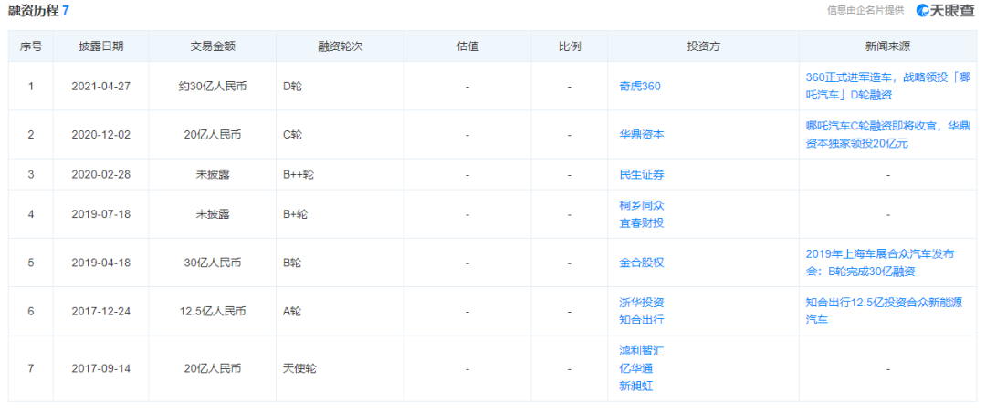Click the 信息由企名片提供 source note

[x=866, y=10]
